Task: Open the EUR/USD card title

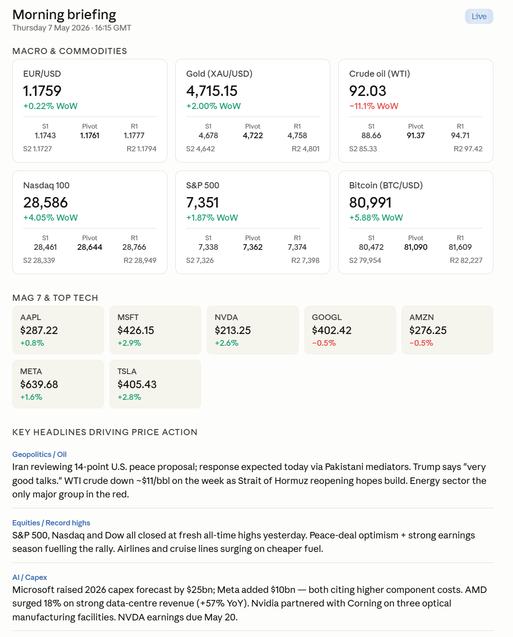Action: click(x=42, y=74)
